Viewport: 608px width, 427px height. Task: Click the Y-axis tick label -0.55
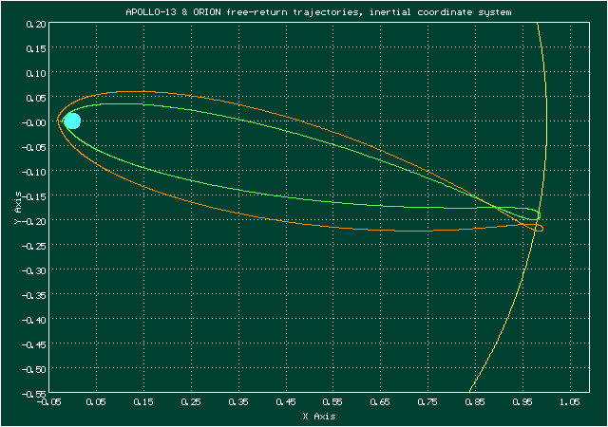(34, 394)
